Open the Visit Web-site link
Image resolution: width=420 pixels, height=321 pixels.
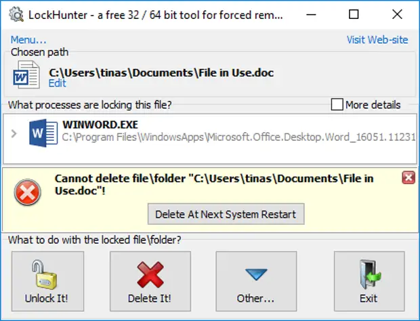coord(377,40)
